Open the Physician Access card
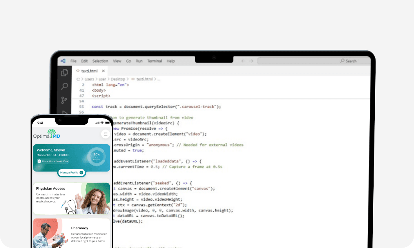Viewport: 414px width, 248px height. click(x=72, y=199)
